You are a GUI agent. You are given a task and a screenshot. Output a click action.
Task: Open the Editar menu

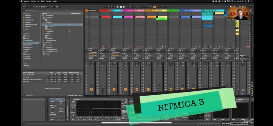43,1
